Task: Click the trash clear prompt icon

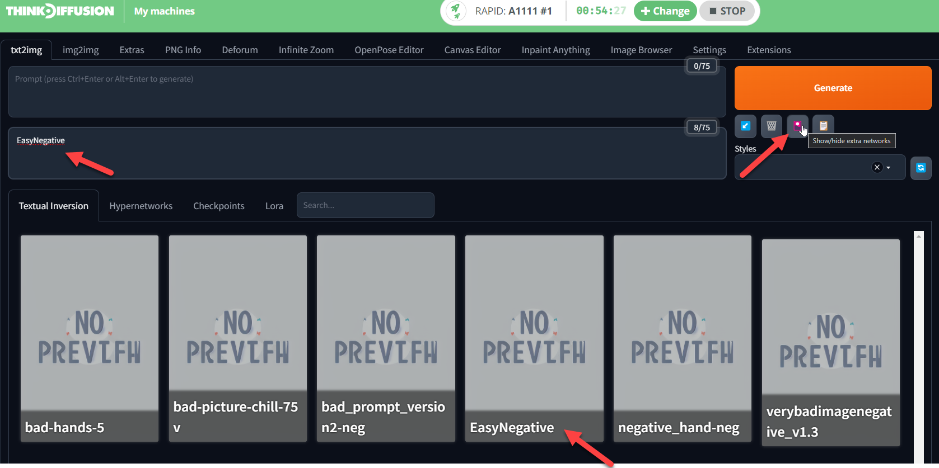Action: click(x=772, y=126)
